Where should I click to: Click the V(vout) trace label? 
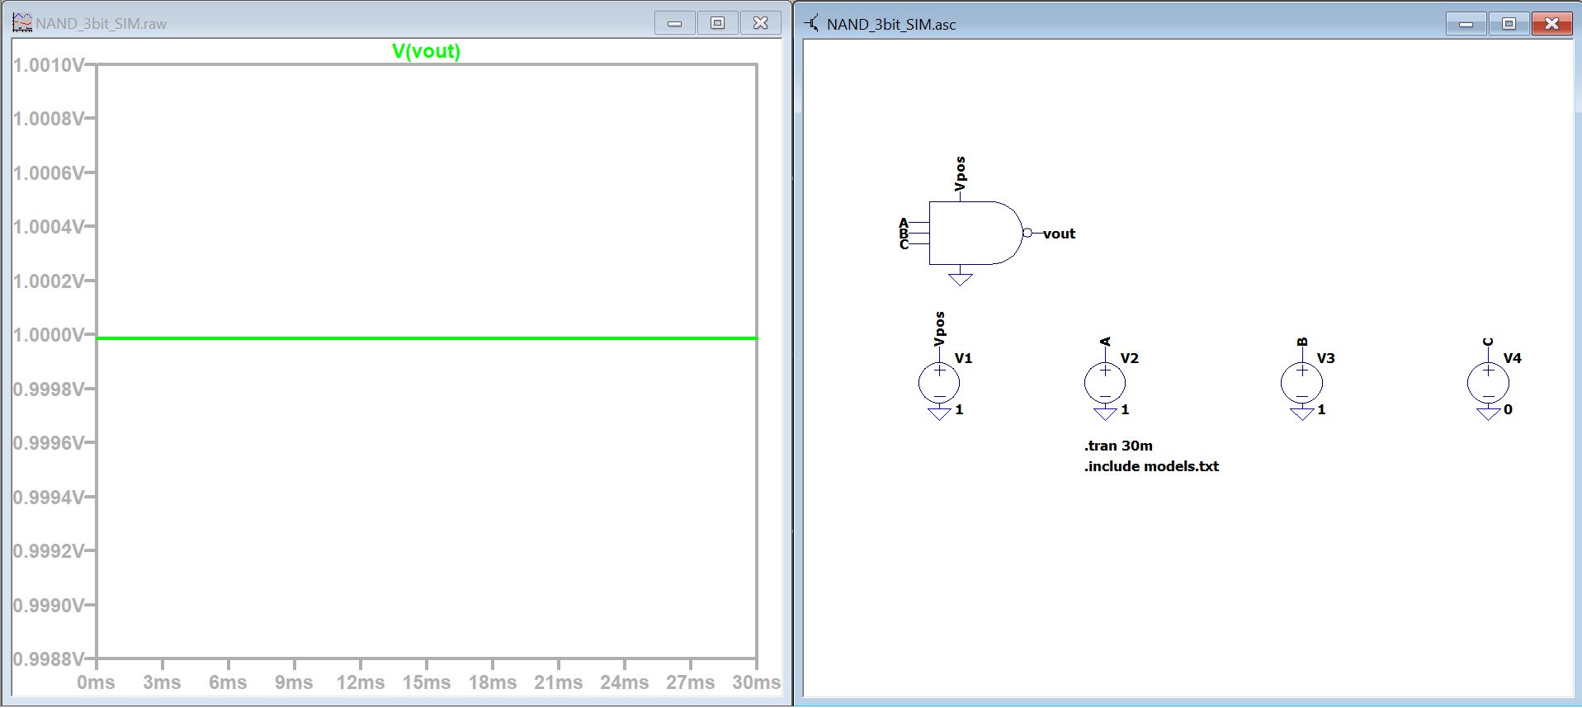tap(426, 51)
